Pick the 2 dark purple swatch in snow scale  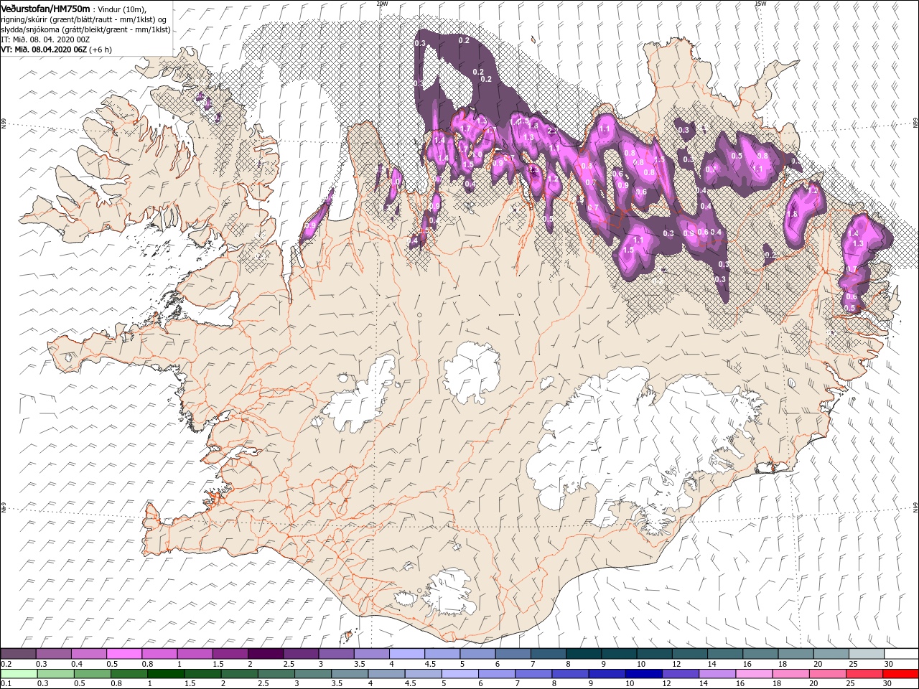266,653
